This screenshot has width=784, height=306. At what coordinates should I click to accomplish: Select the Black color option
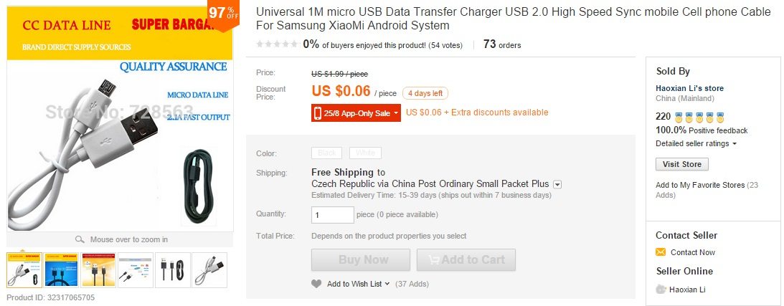click(327, 153)
